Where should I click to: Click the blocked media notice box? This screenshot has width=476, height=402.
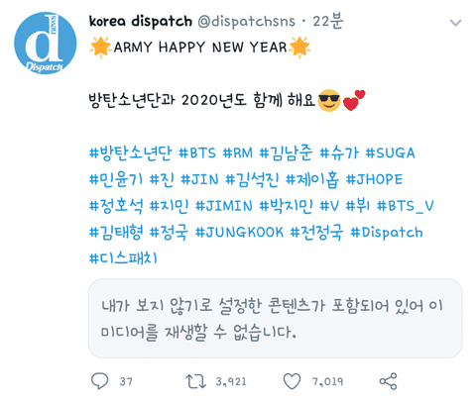tap(275, 319)
